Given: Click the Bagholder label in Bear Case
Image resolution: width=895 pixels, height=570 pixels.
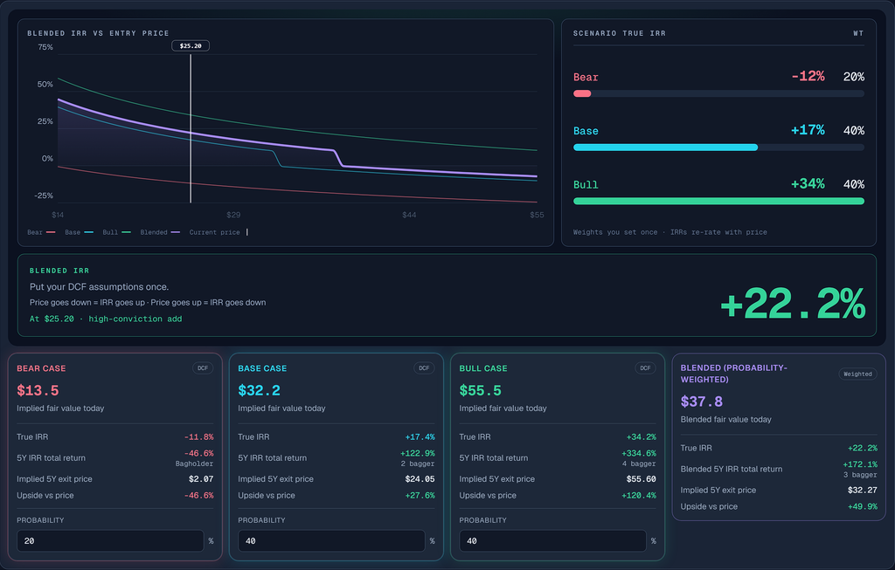Looking at the screenshot, I should click(194, 464).
